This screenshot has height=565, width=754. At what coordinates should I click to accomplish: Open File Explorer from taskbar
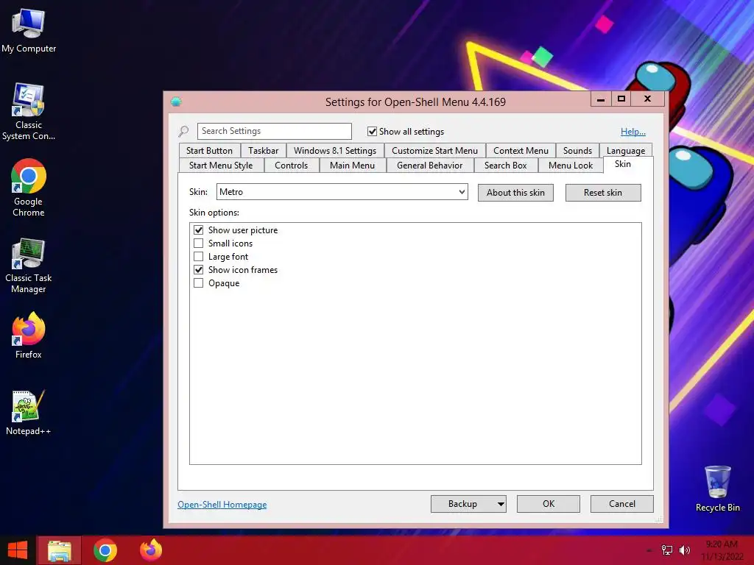60,550
